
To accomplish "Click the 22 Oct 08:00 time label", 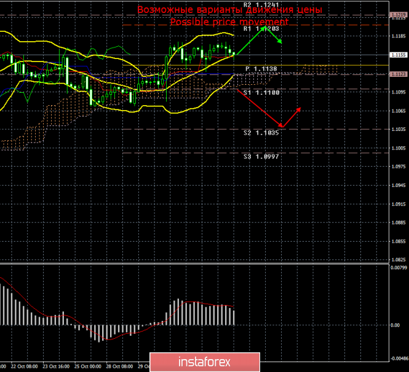I will click(x=24, y=366).
